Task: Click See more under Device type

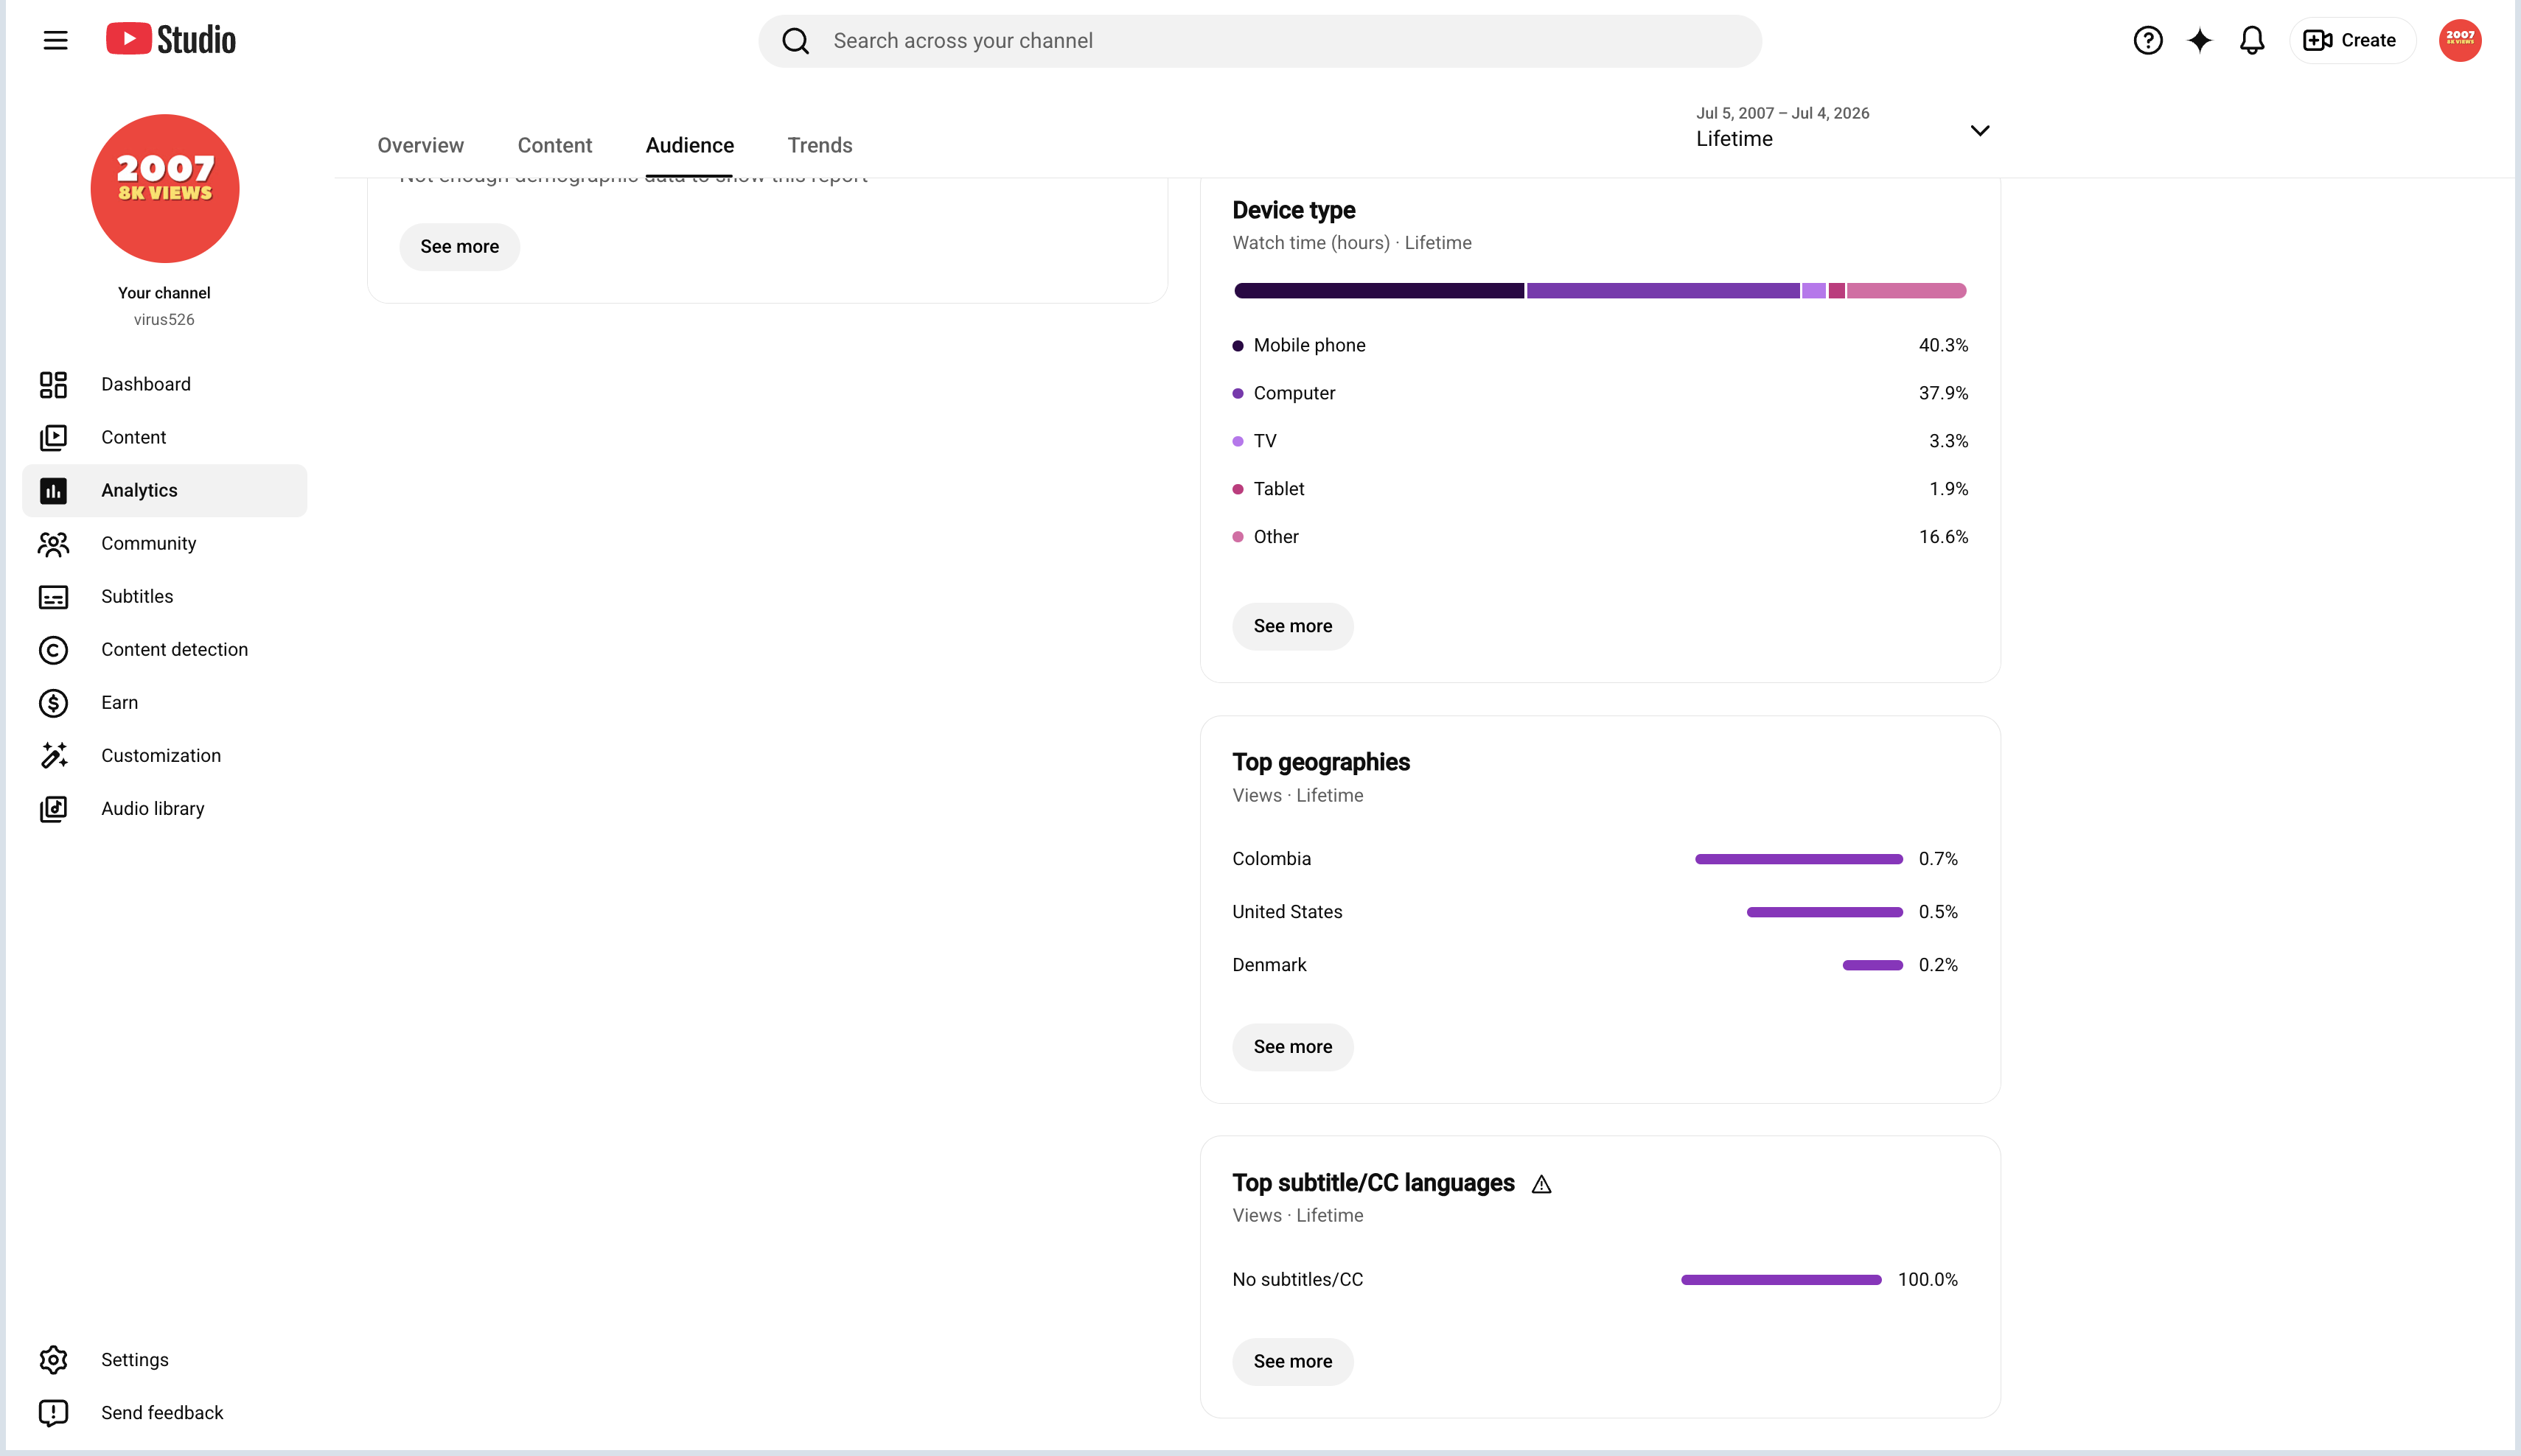Action: coord(1292,626)
